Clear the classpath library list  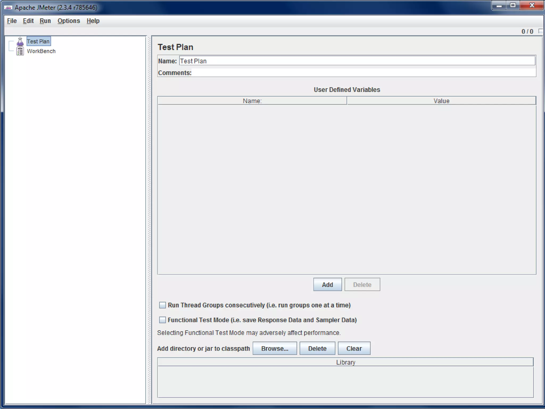[x=354, y=349]
